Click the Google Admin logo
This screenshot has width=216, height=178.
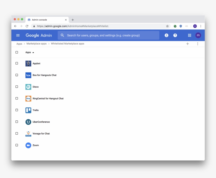pyautogui.click(x=39, y=35)
